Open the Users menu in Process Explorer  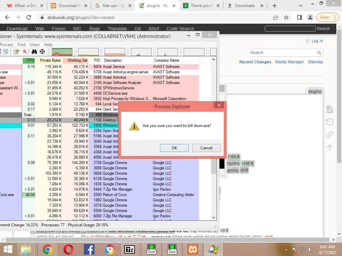coord(35,44)
